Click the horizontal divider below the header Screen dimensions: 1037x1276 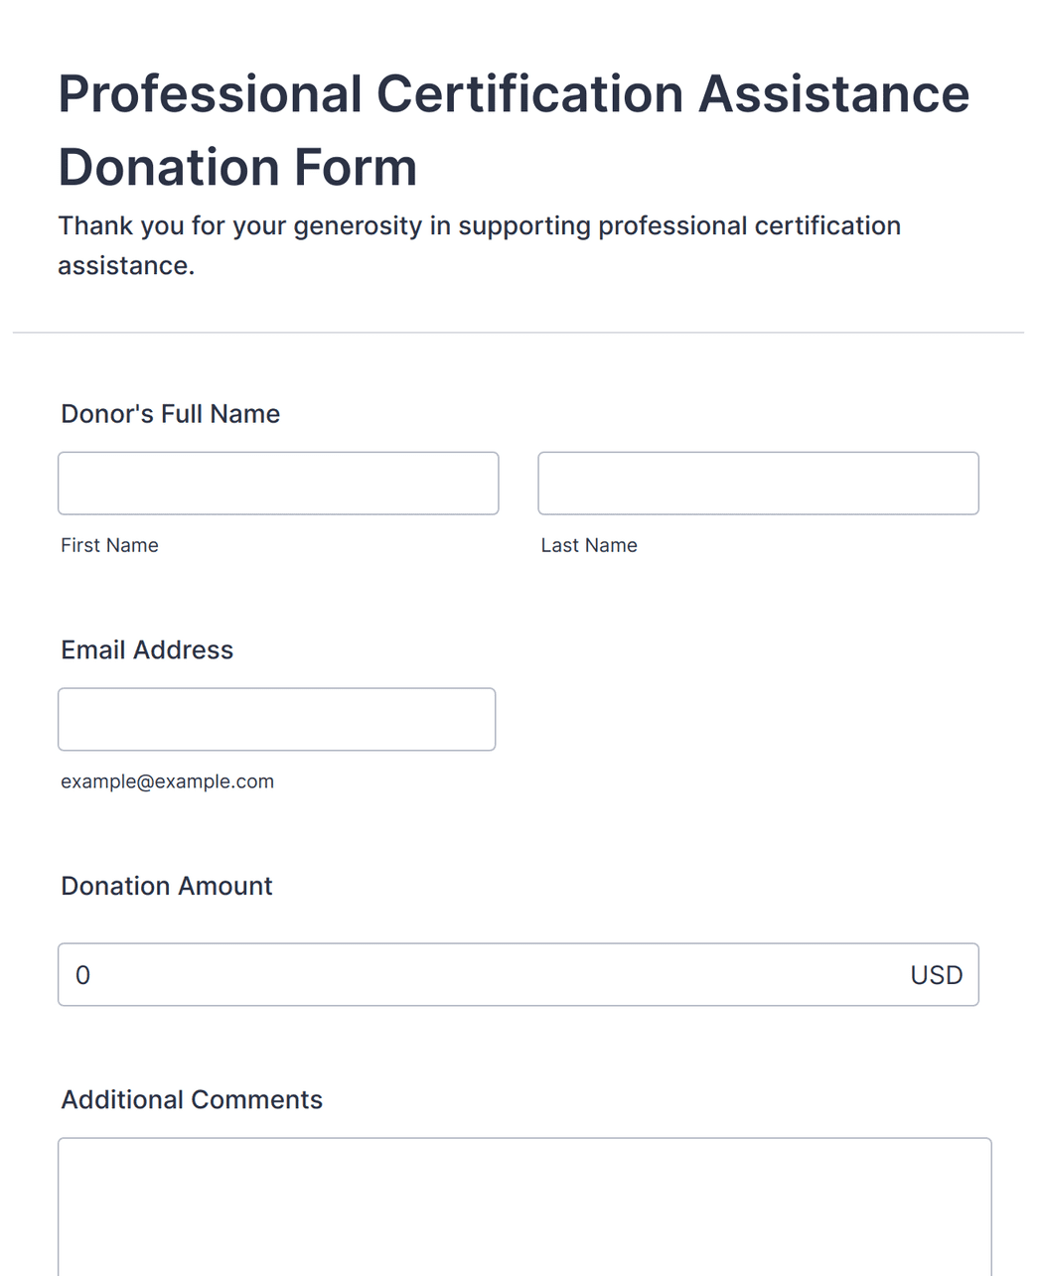tap(518, 333)
